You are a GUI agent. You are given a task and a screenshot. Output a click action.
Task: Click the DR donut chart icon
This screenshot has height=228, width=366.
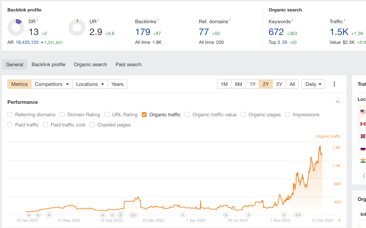16,28
